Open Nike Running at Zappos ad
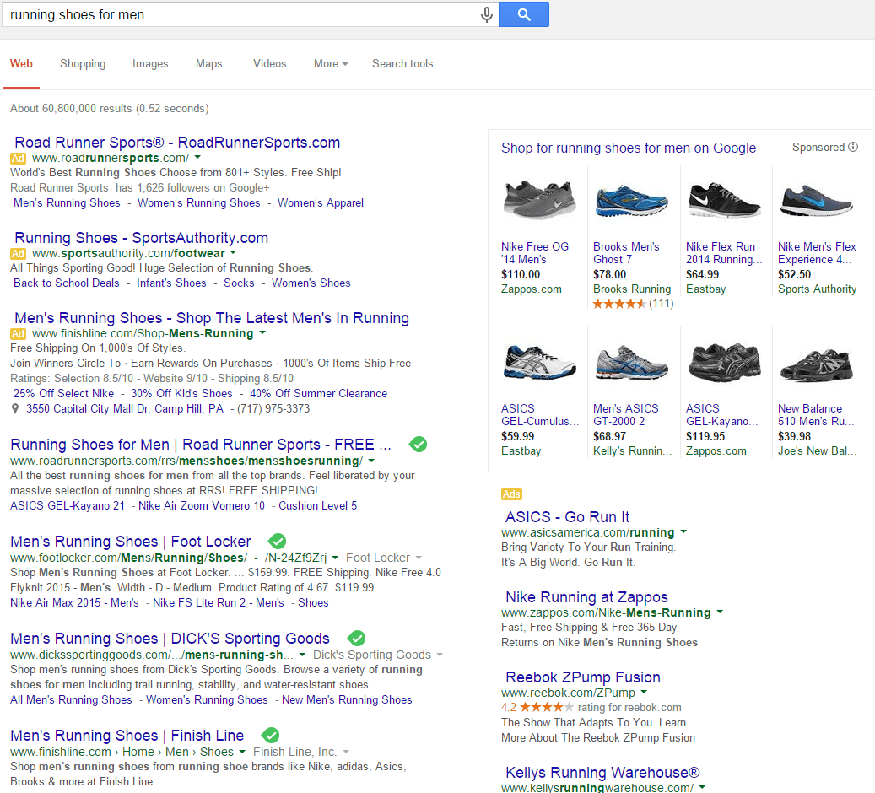This screenshot has height=793, width=875. 586,597
